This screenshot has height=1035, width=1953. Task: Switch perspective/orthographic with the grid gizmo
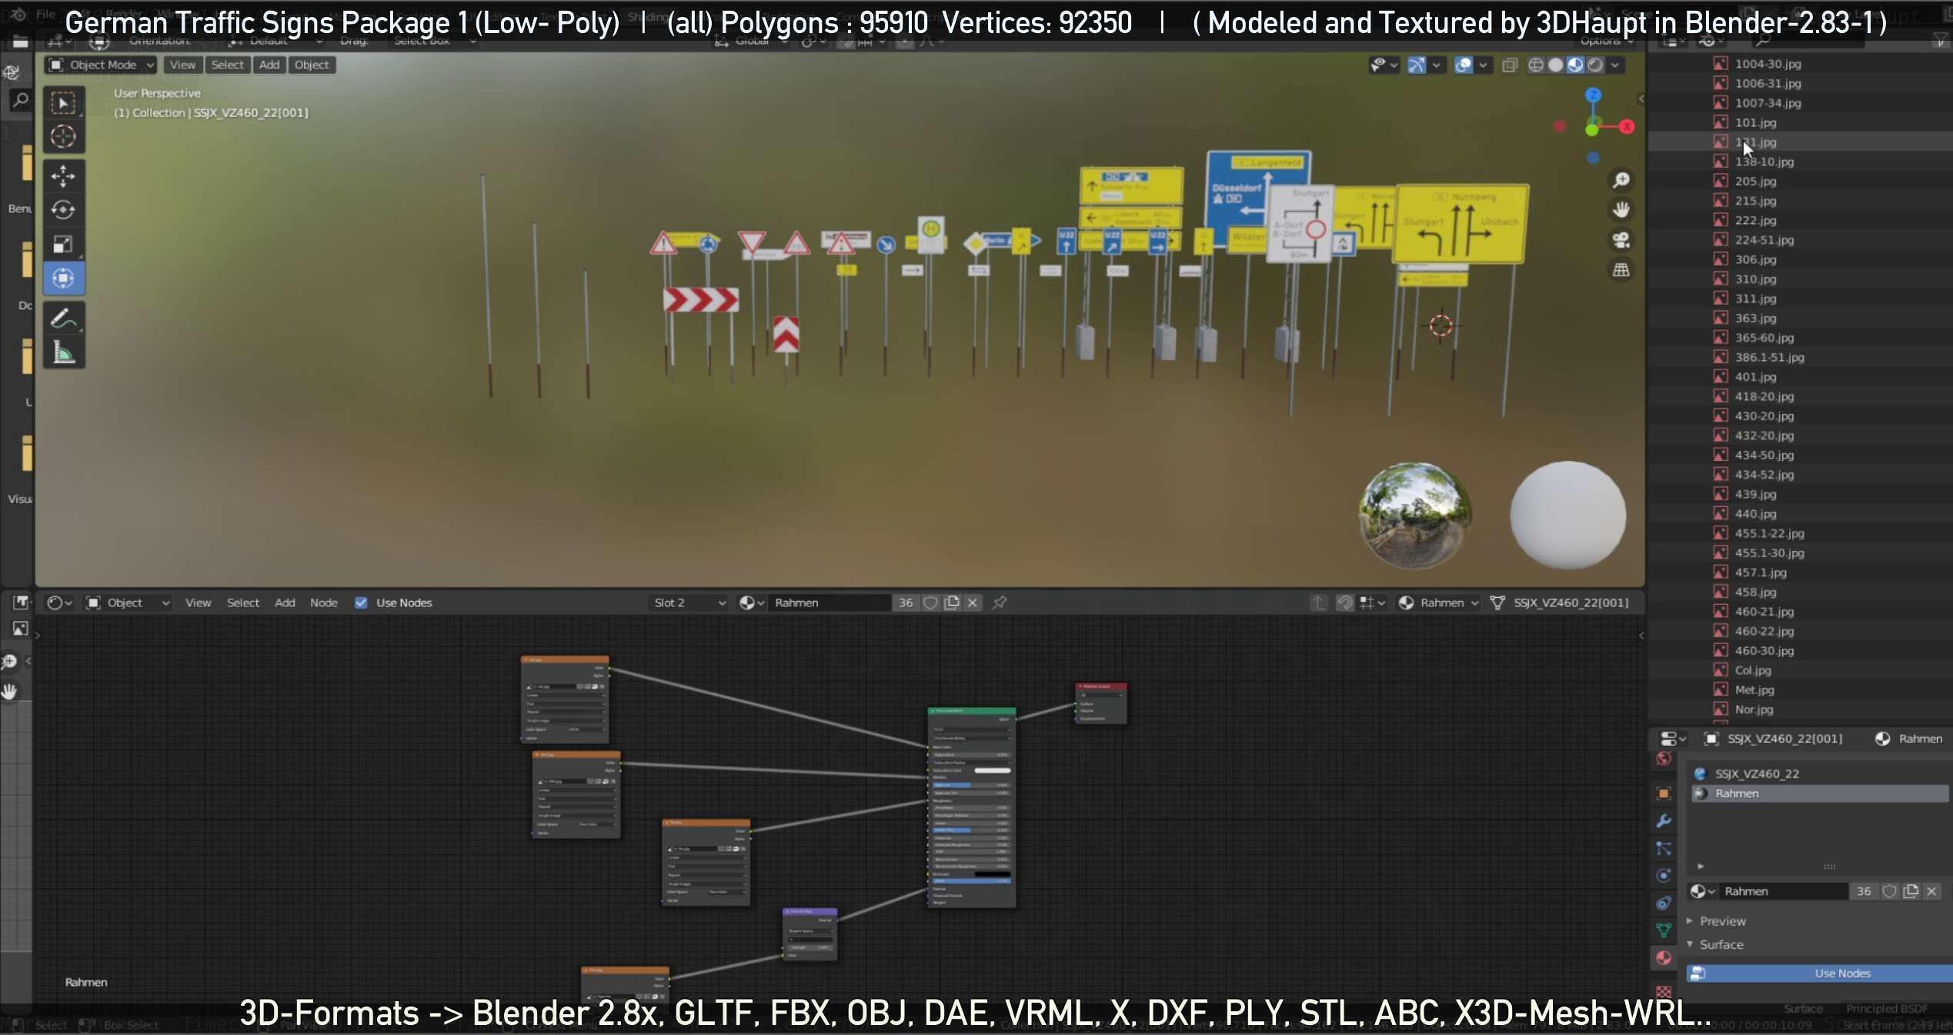point(1621,270)
